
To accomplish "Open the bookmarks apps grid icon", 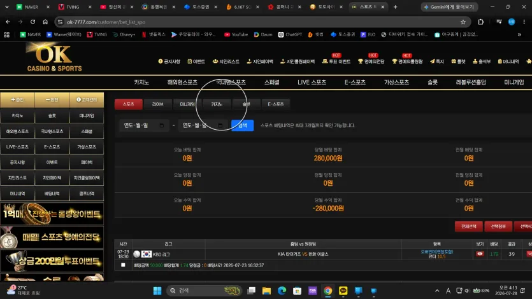I will tap(7, 34).
